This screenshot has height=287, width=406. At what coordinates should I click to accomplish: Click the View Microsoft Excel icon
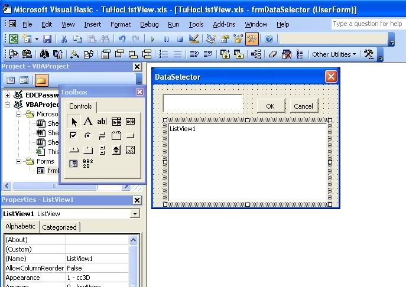(12, 39)
